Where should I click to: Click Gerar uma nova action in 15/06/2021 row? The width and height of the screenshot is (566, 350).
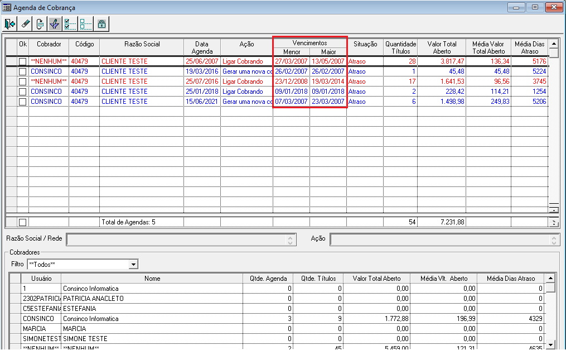(246, 102)
